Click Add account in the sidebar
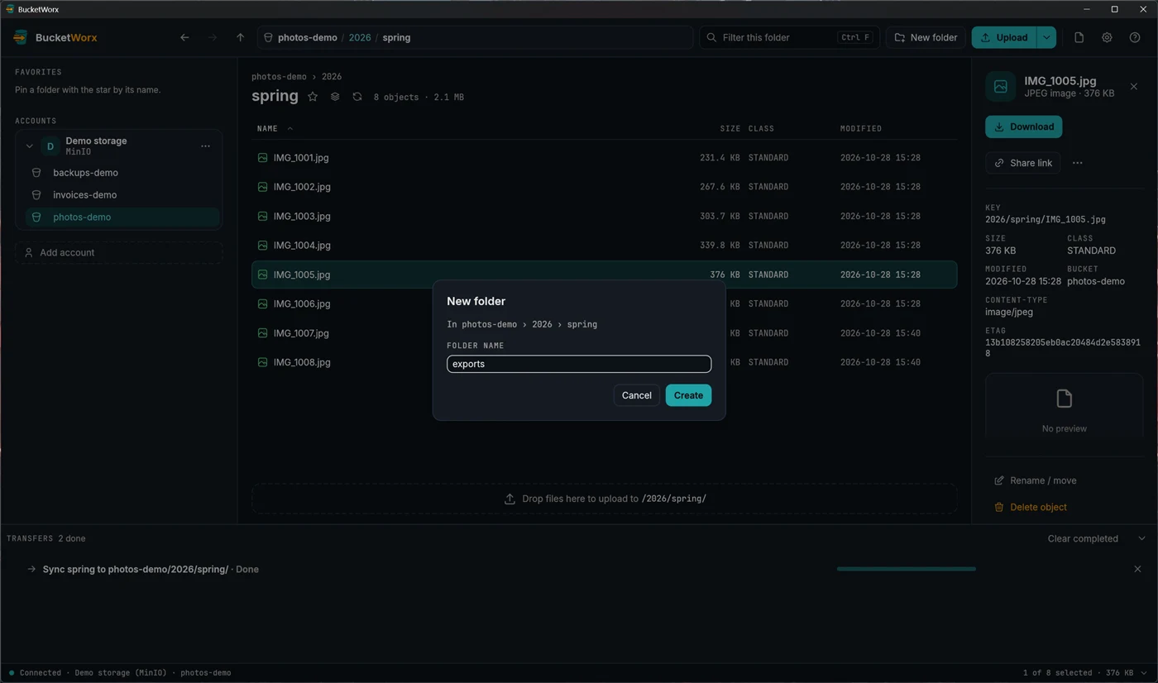The image size is (1158, 683). click(118, 252)
